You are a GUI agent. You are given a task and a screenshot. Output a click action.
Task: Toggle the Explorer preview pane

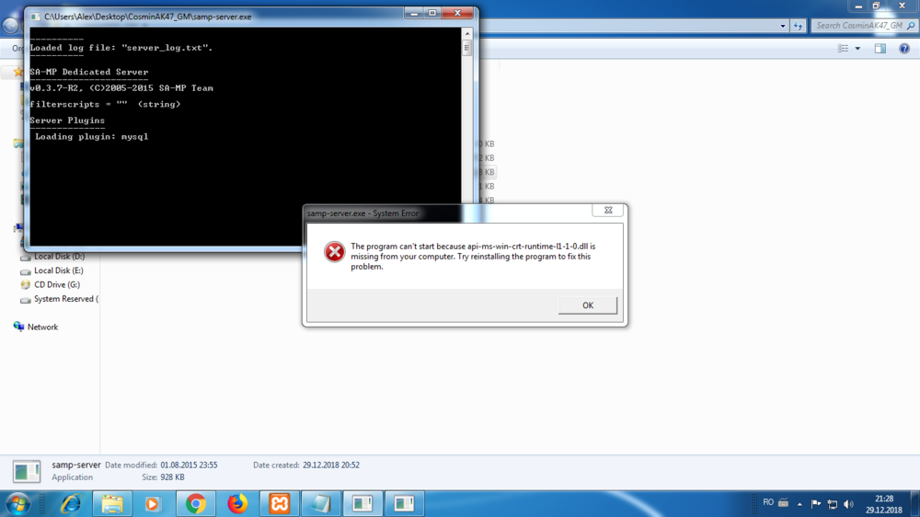click(x=880, y=49)
